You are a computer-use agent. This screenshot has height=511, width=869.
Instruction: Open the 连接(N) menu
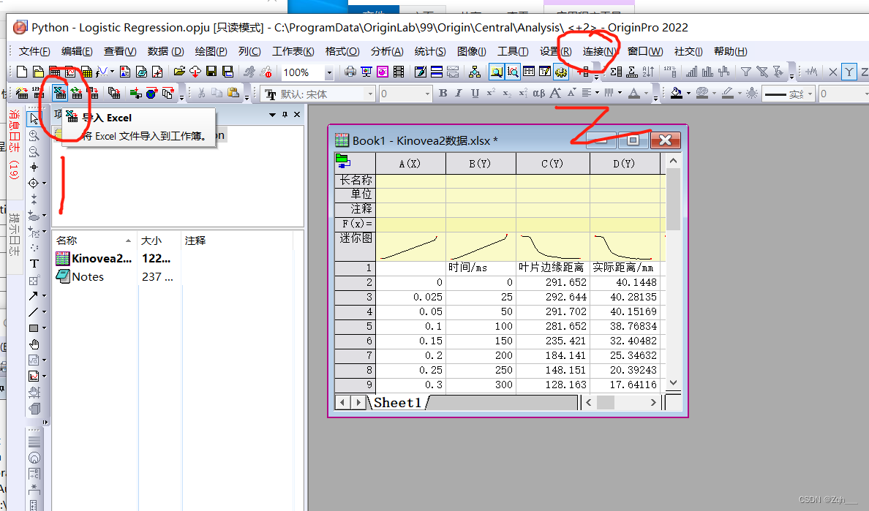599,51
